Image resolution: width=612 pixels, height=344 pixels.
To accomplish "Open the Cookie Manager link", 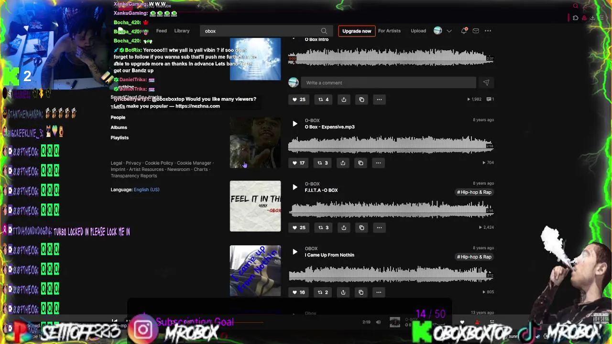I will click(x=194, y=163).
